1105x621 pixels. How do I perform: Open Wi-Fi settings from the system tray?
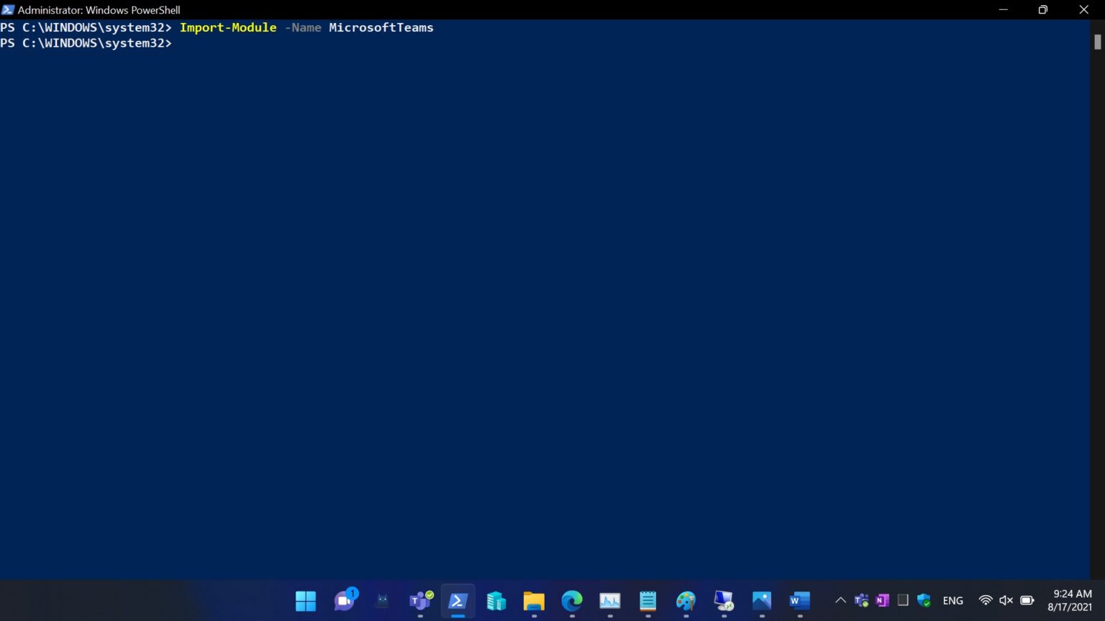(x=985, y=600)
